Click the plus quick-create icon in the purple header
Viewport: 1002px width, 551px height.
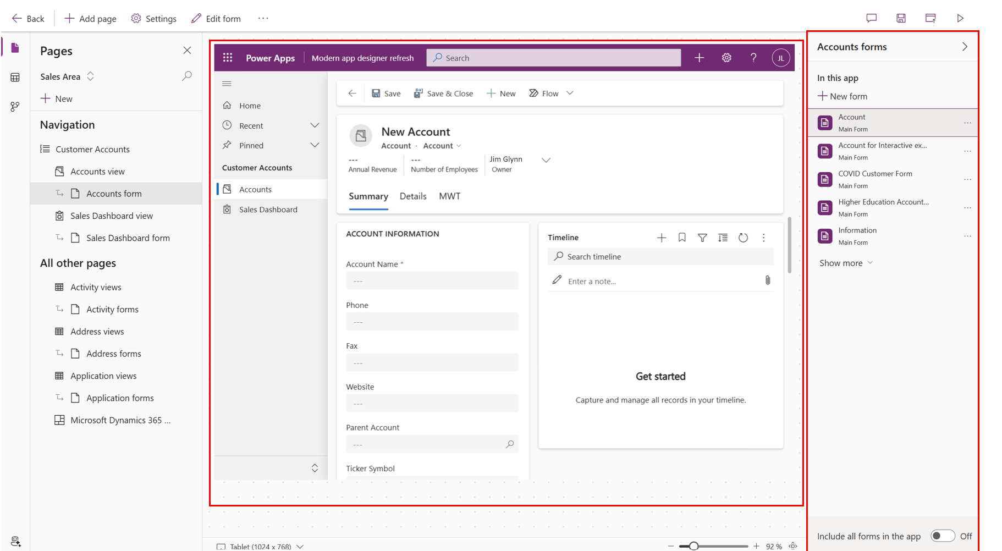tap(699, 58)
